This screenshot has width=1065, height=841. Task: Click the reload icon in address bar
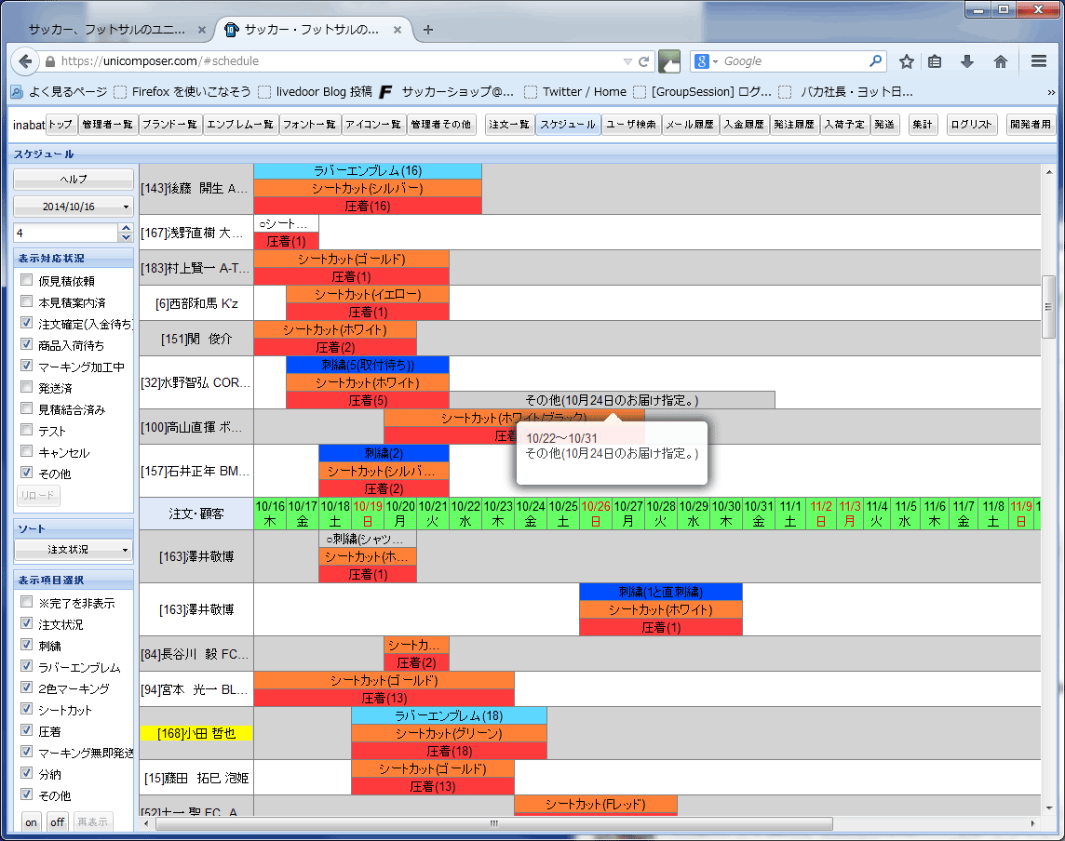coord(643,61)
